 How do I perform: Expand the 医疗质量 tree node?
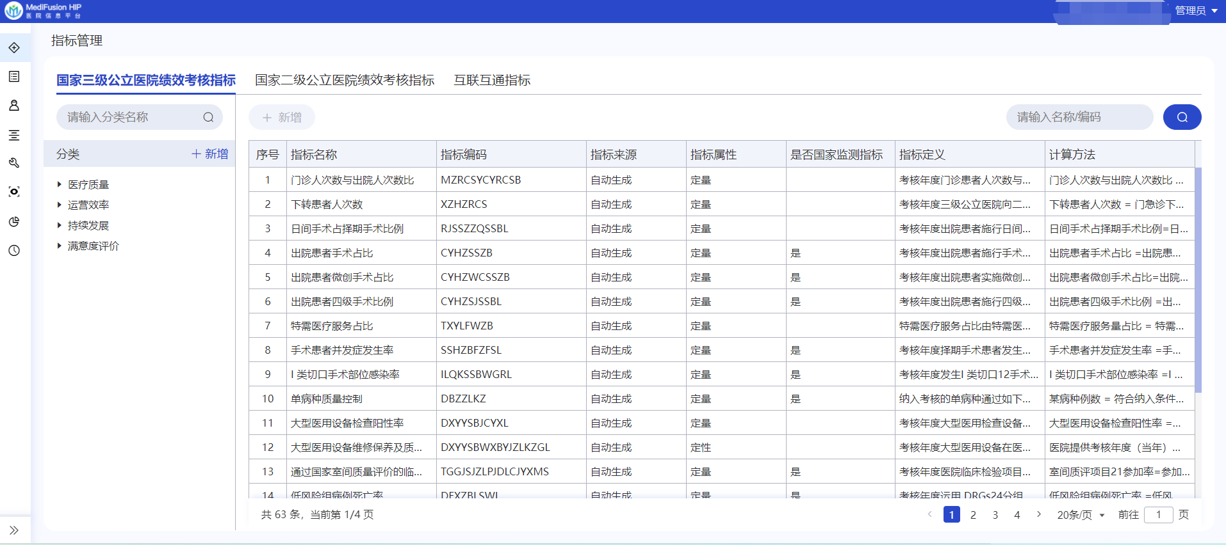pyautogui.click(x=60, y=184)
